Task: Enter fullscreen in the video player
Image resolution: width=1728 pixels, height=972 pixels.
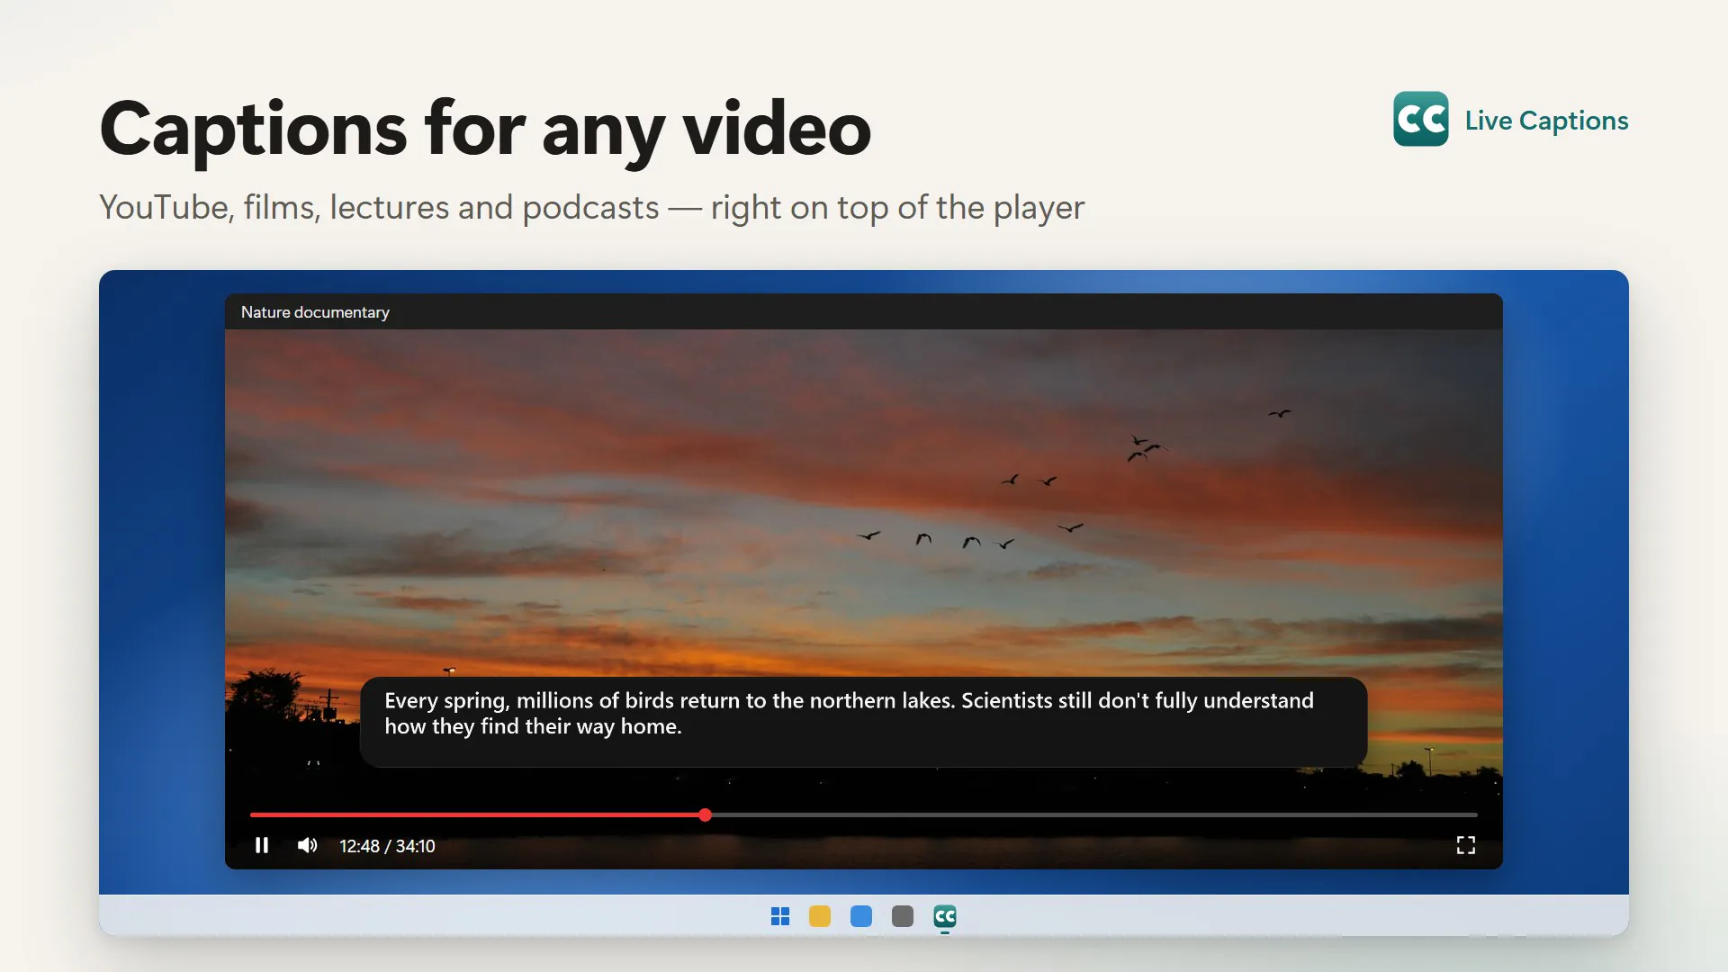Action: point(1465,845)
